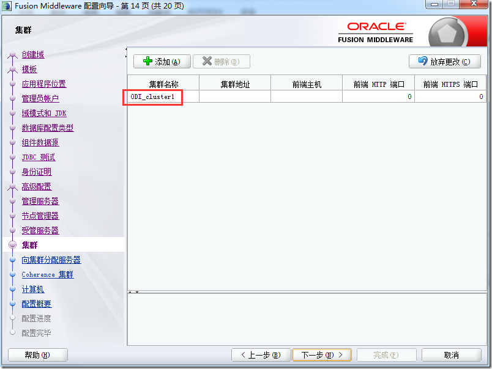Click the 前端 HTTPS 端口 column header
The height and width of the screenshot is (369, 492).
pos(450,83)
